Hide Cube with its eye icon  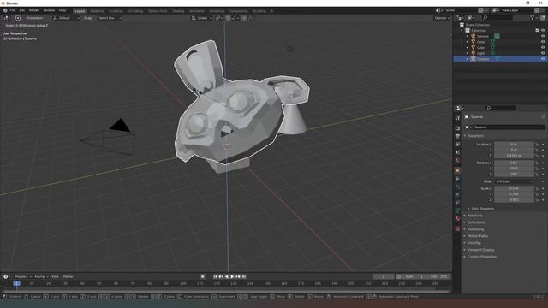pyautogui.click(x=543, y=47)
